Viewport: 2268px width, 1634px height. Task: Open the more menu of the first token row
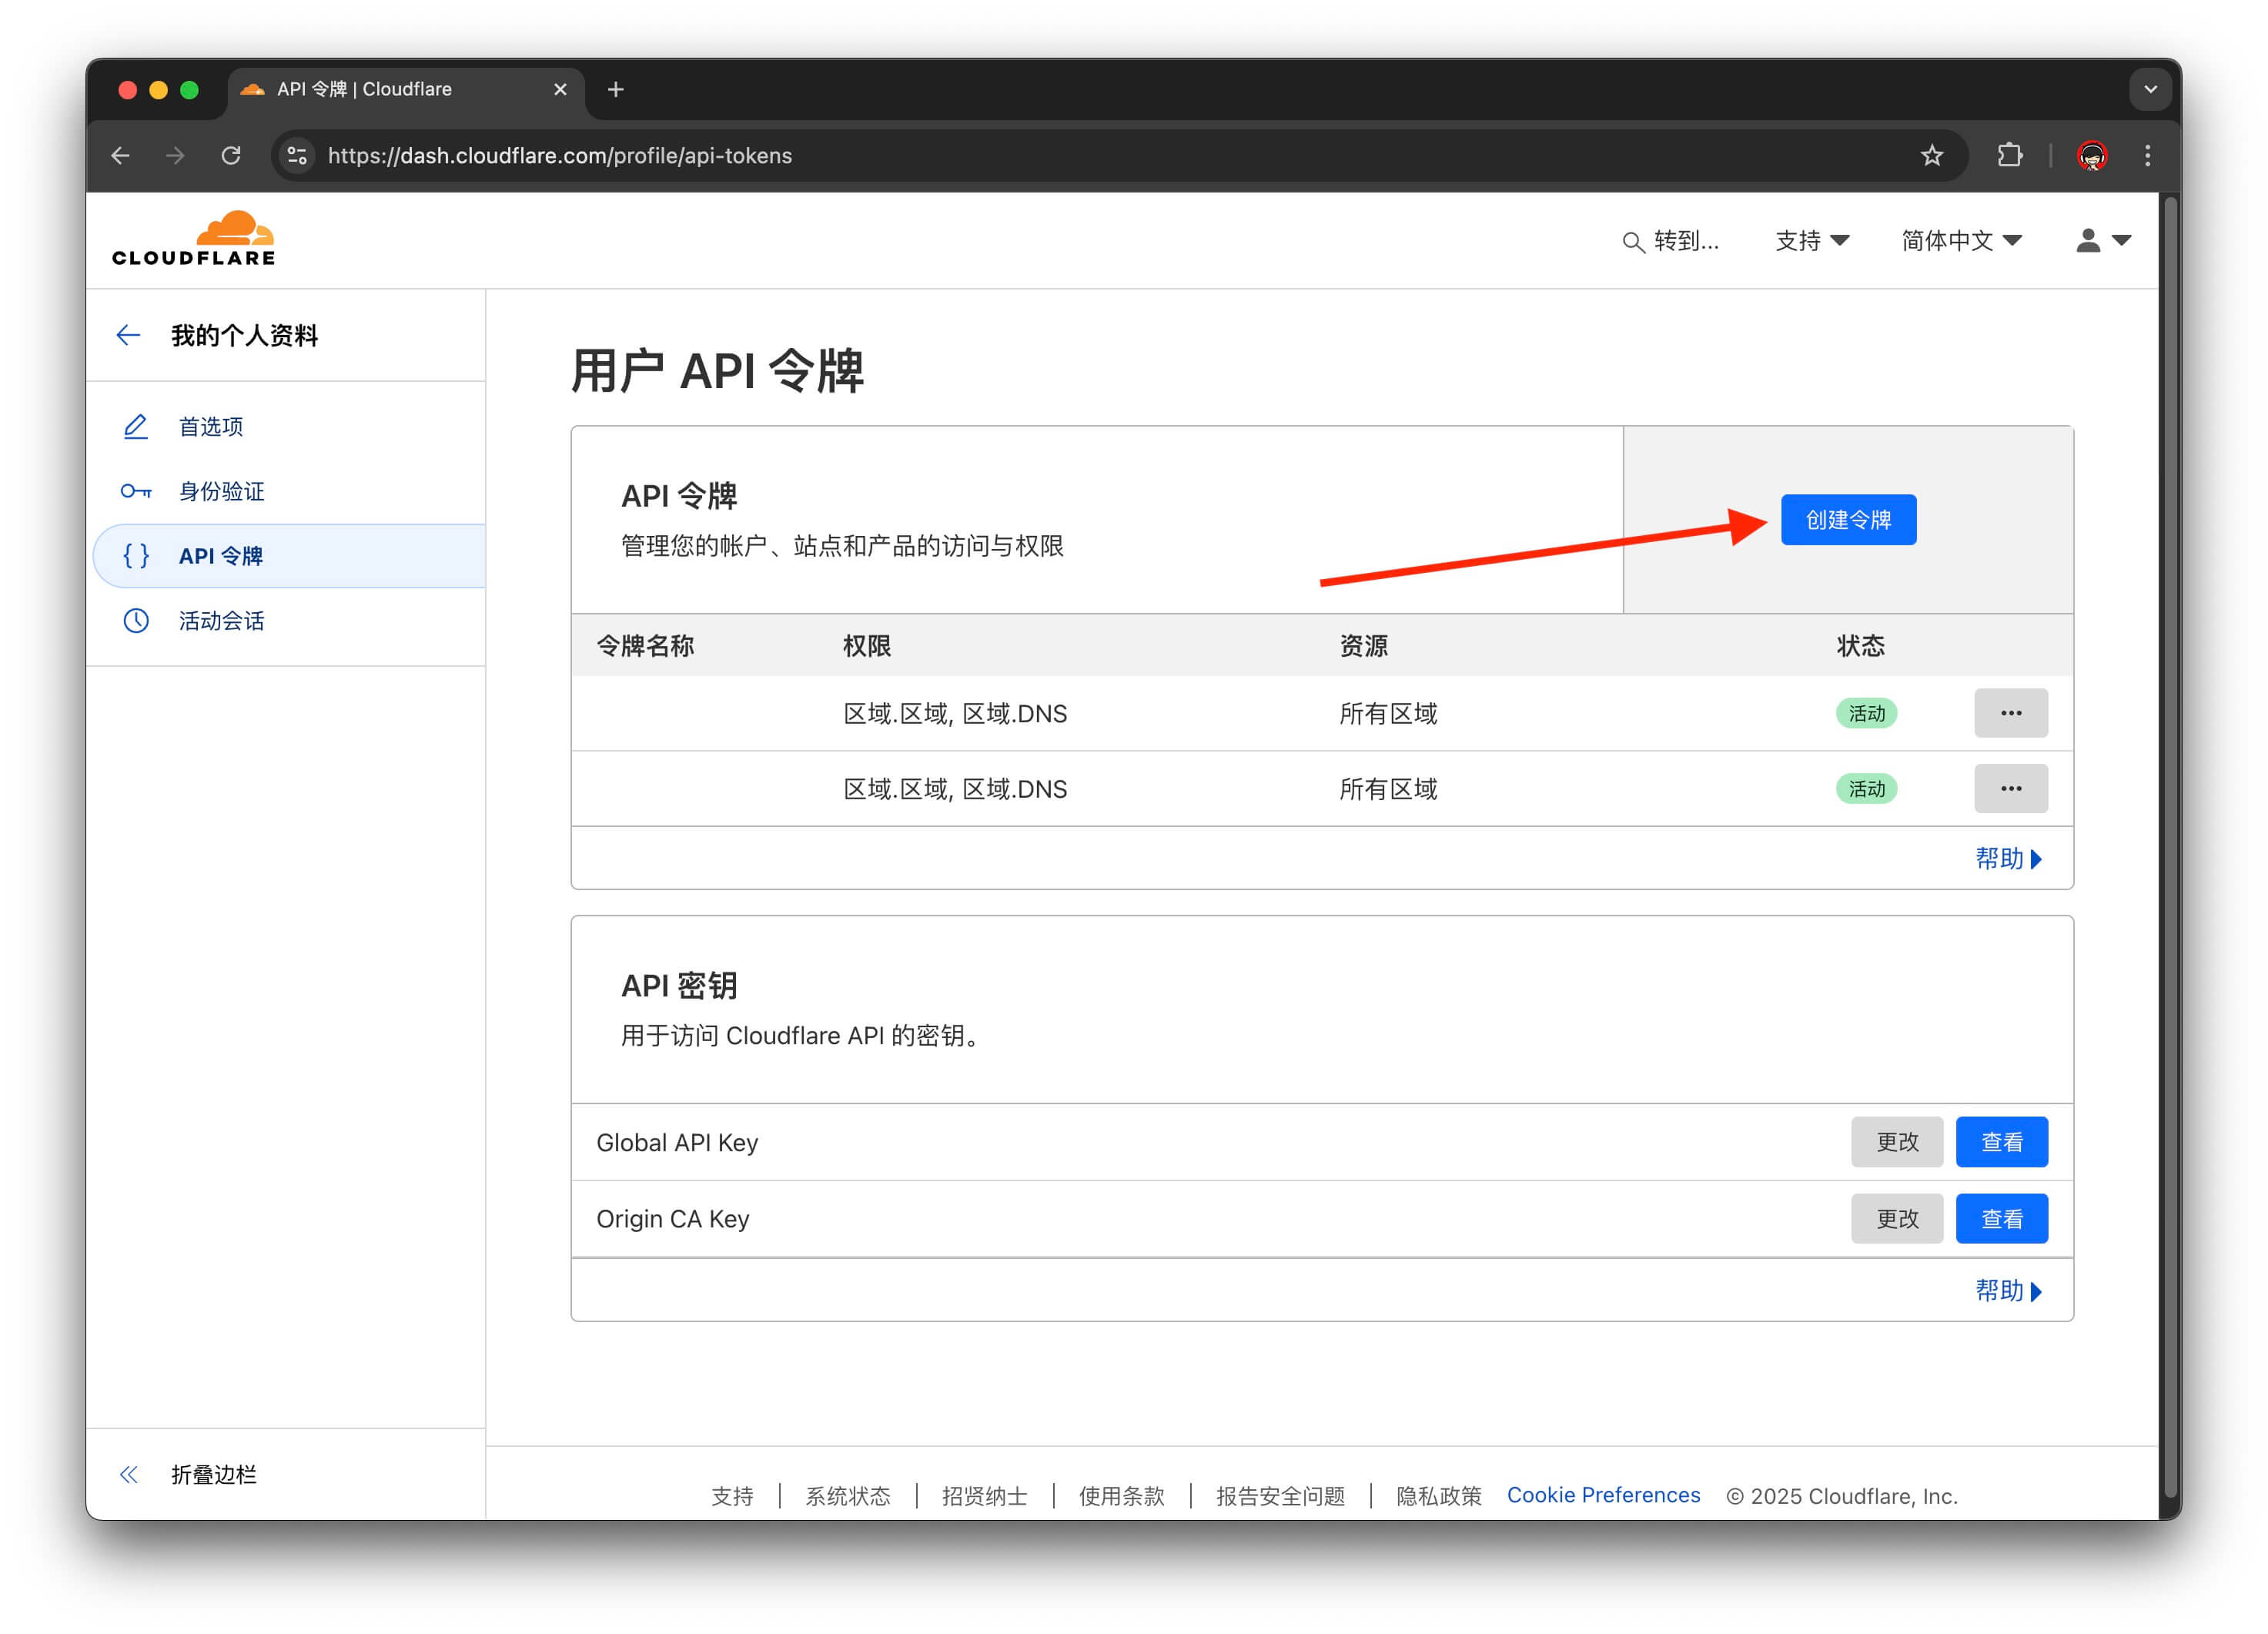pyautogui.click(x=2010, y=713)
